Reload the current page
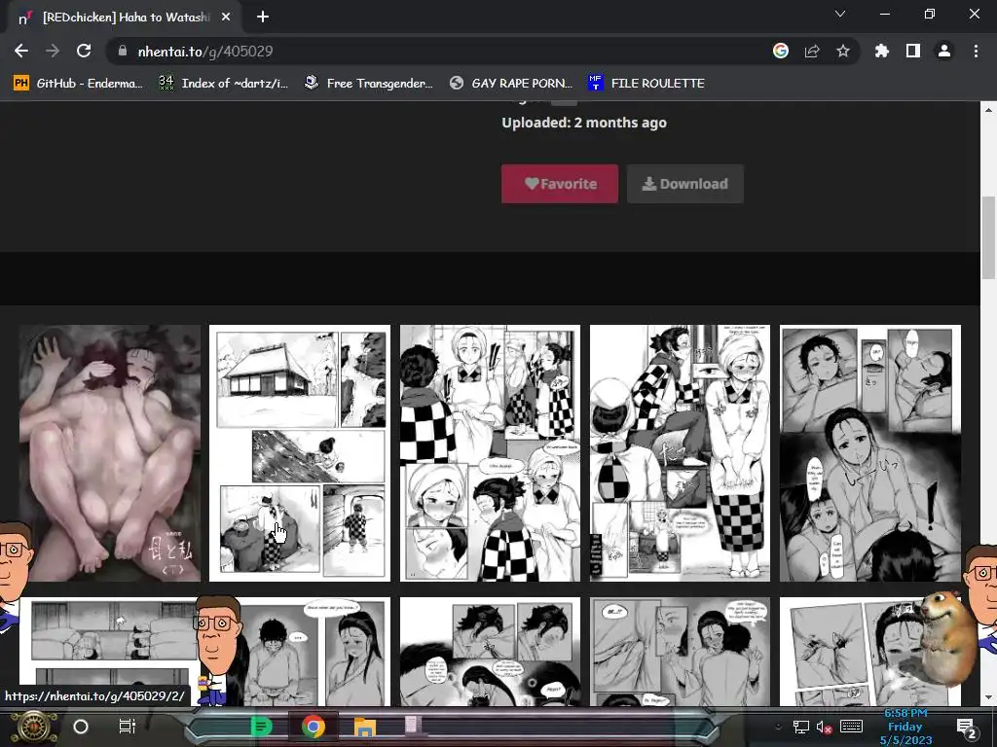Viewport: 997px width, 747px height. point(84,51)
